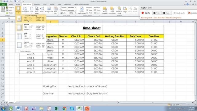Switch to the Home tab
This screenshot has height=111, width=197.
tap(11, 4)
